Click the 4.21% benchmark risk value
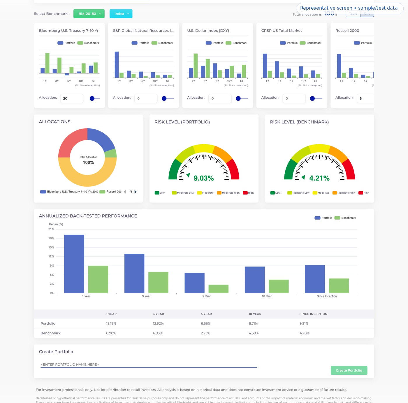This screenshot has height=403, width=408. pyautogui.click(x=319, y=178)
